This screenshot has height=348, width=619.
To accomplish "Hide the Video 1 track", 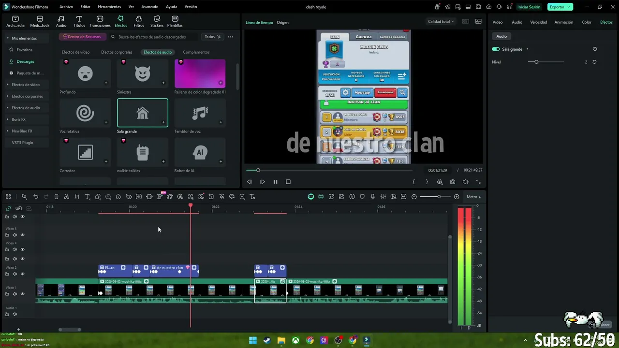I will [x=22, y=294].
